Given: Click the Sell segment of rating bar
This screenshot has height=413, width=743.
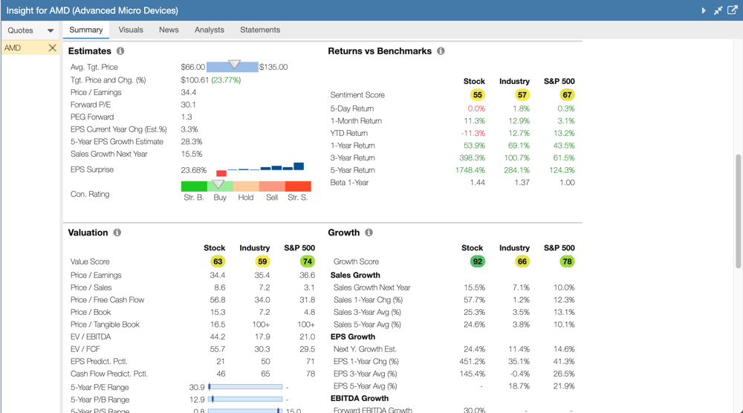Looking at the screenshot, I should tap(272, 186).
